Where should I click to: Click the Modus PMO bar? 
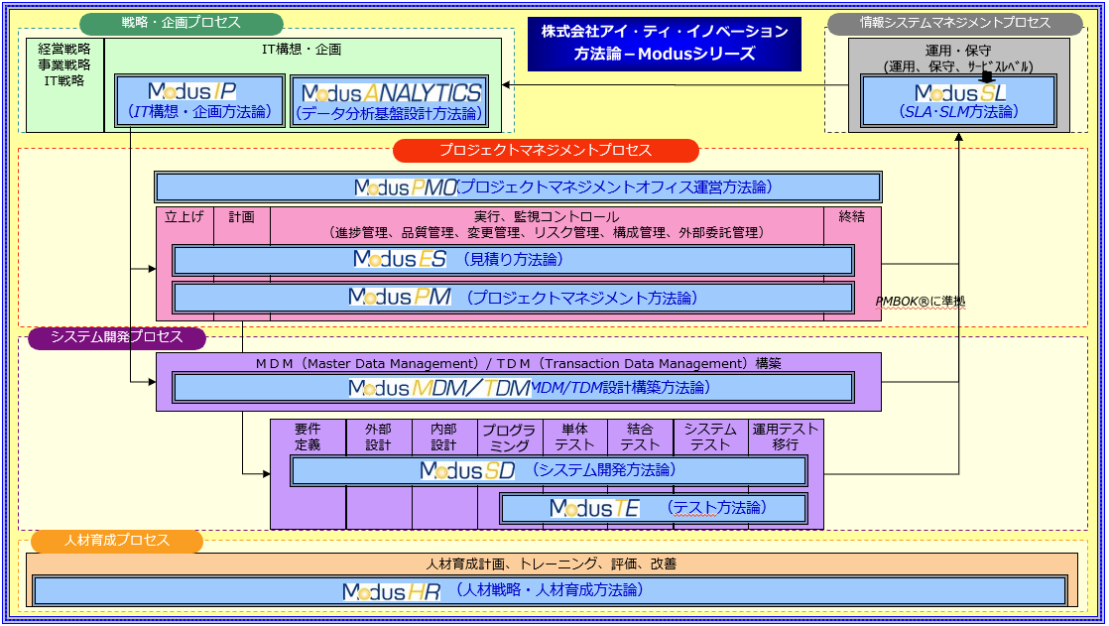pos(518,188)
